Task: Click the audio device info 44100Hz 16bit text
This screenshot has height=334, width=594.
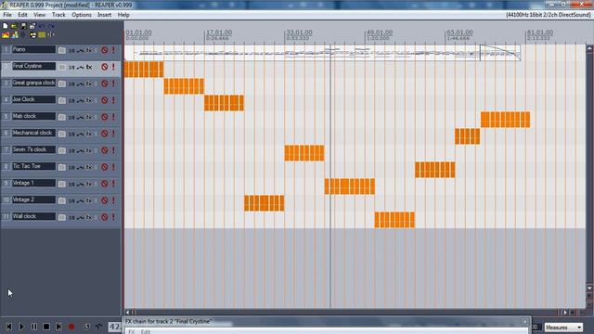Action: (x=549, y=15)
